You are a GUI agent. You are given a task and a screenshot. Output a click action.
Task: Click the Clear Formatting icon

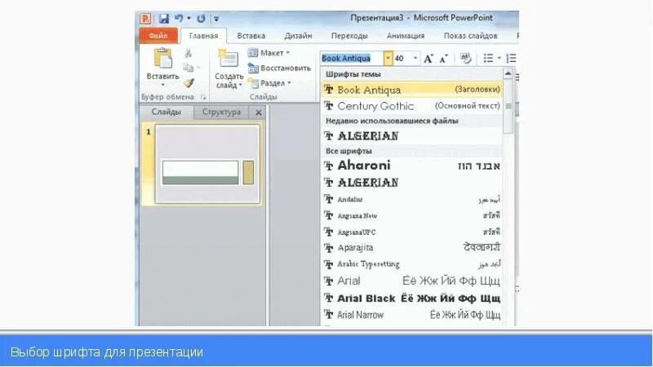[x=465, y=59]
